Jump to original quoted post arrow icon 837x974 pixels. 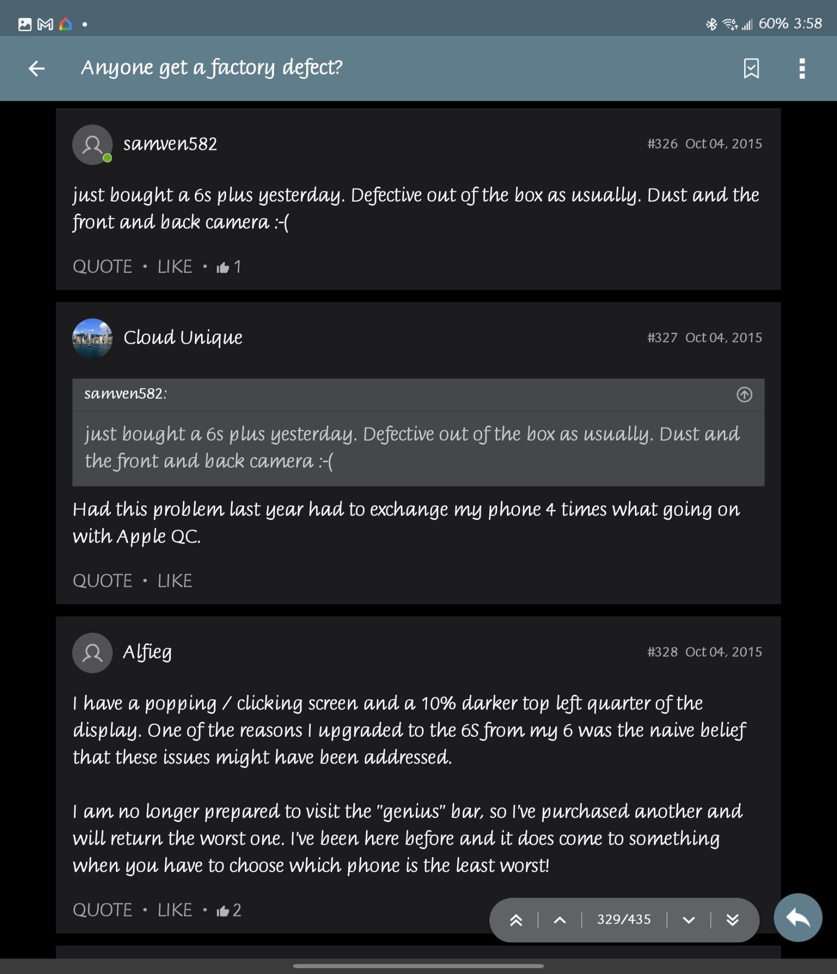coord(744,394)
